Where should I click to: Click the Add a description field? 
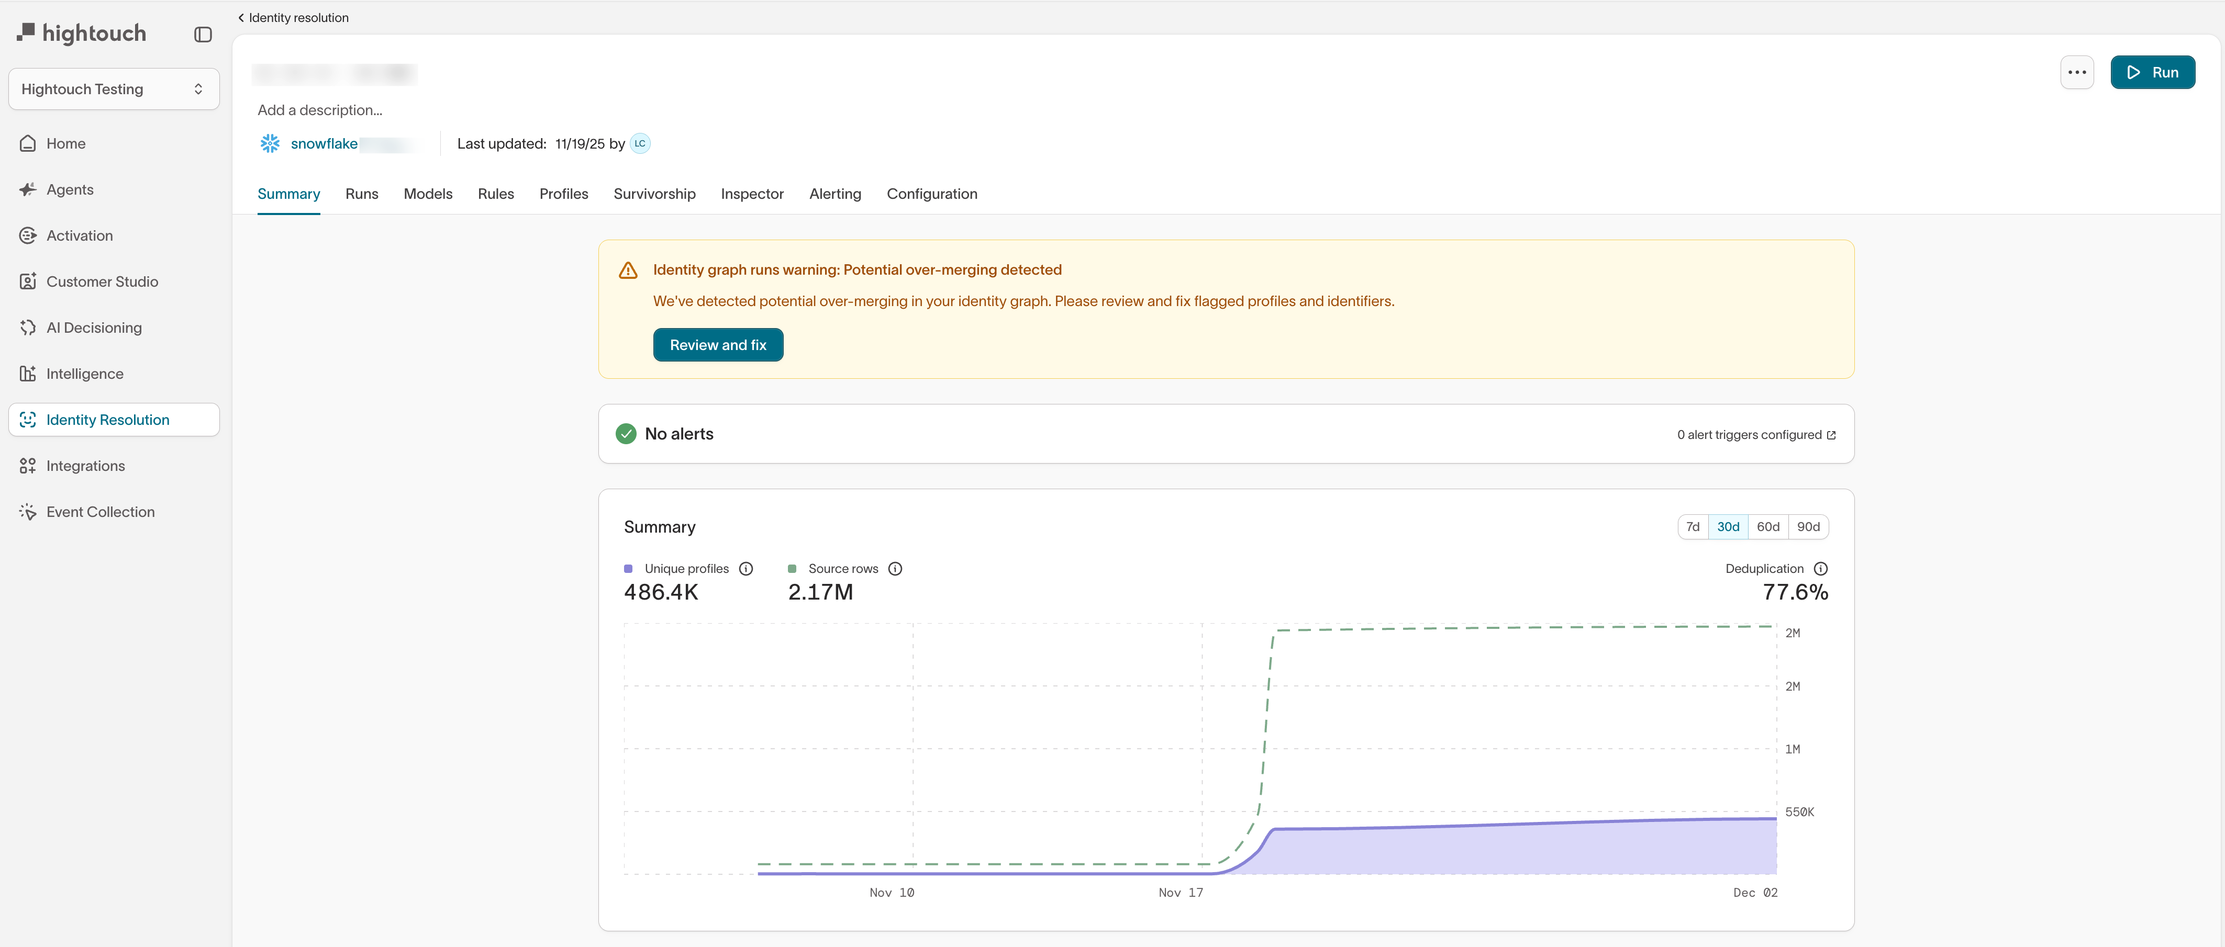pyautogui.click(x=319, y=110)
